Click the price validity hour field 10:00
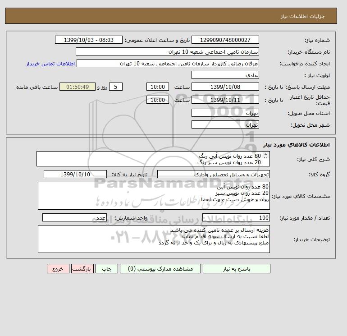 pos(158,100)
